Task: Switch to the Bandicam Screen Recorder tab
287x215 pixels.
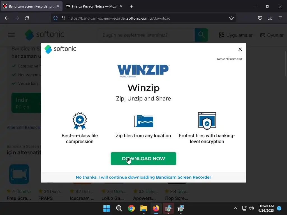Action: [31, 6]
